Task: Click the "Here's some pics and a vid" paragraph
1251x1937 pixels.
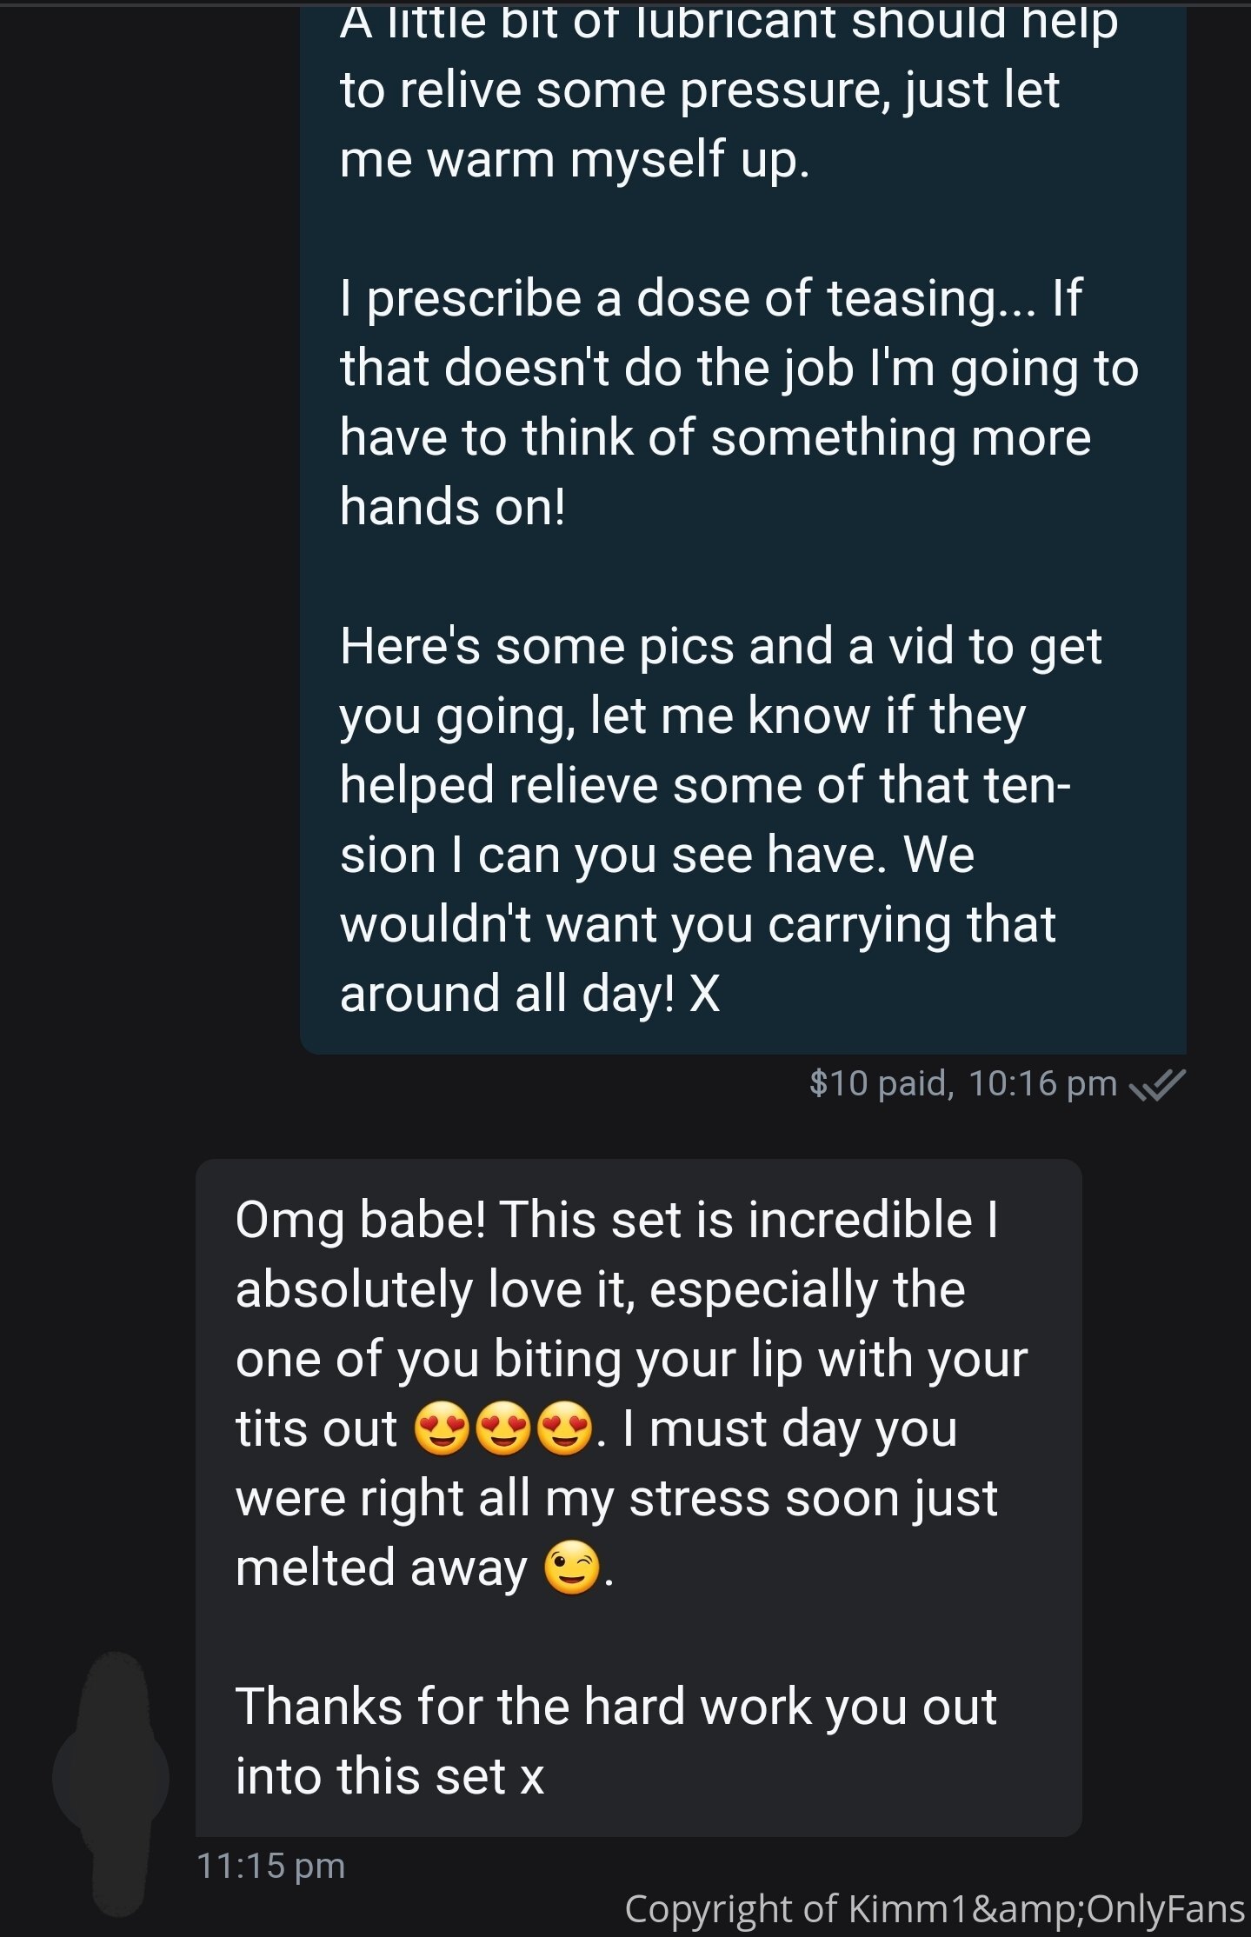Action: click(x=720, y=820)
